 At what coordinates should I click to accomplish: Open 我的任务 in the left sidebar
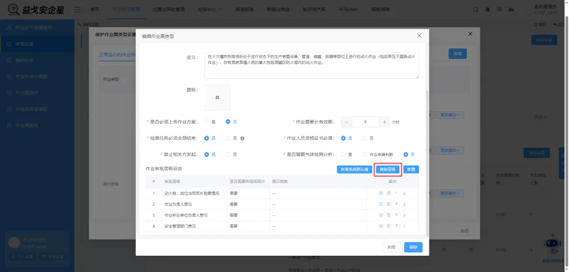tap(37, 61)
